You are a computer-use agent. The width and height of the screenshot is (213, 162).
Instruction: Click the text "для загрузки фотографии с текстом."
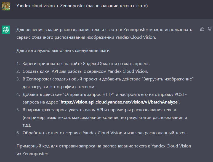tap(59, 87)
